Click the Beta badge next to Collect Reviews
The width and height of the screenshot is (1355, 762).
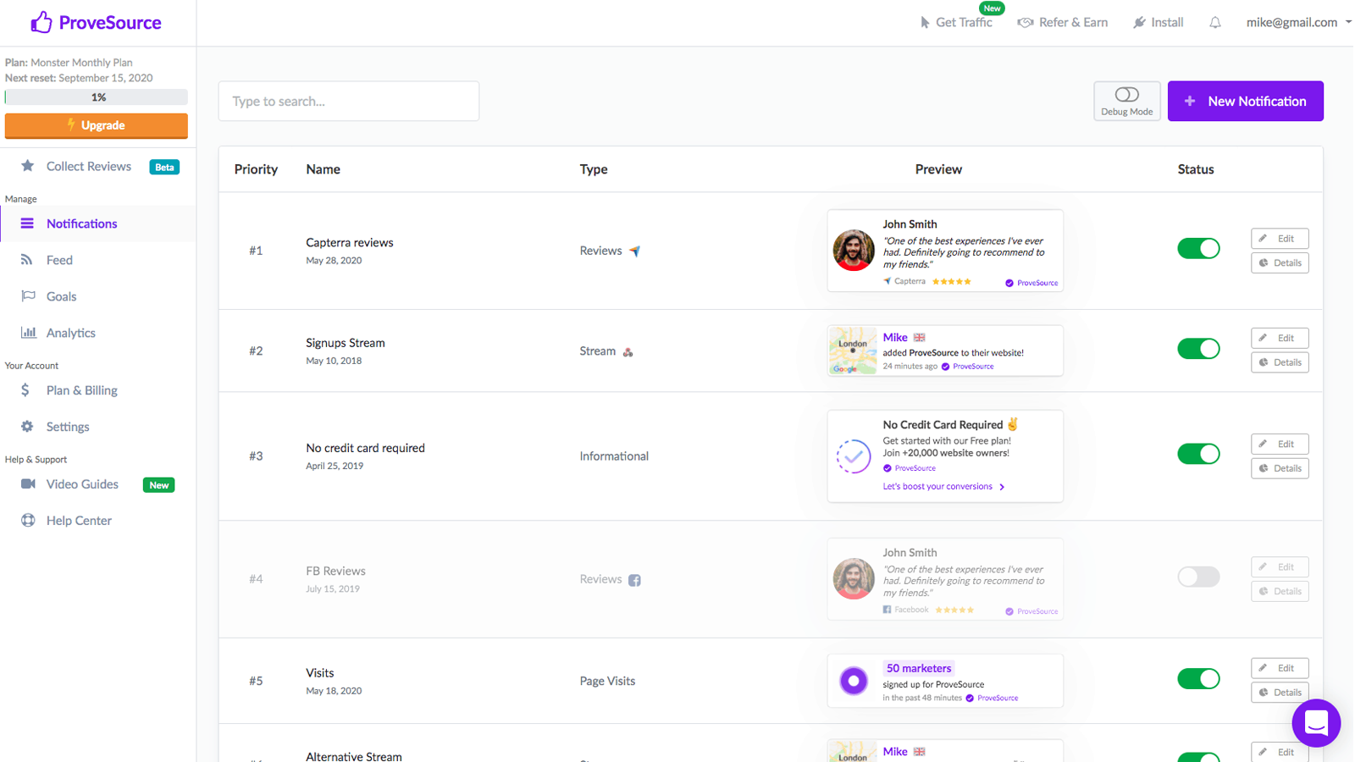pyautogui.click(x=164, y=167)
